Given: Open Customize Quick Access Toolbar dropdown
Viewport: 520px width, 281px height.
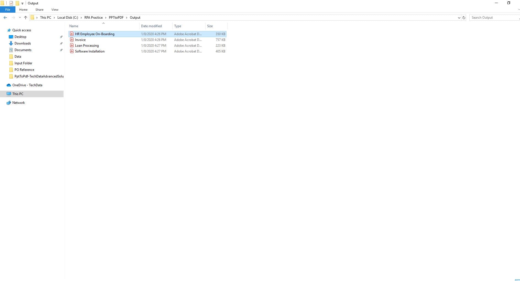Looking at the screenshot, I should point(22,3).
